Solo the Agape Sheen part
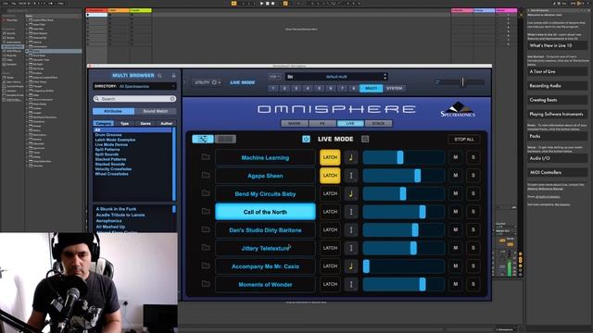Screen dimensions: 593x333 tap(473, 176)
